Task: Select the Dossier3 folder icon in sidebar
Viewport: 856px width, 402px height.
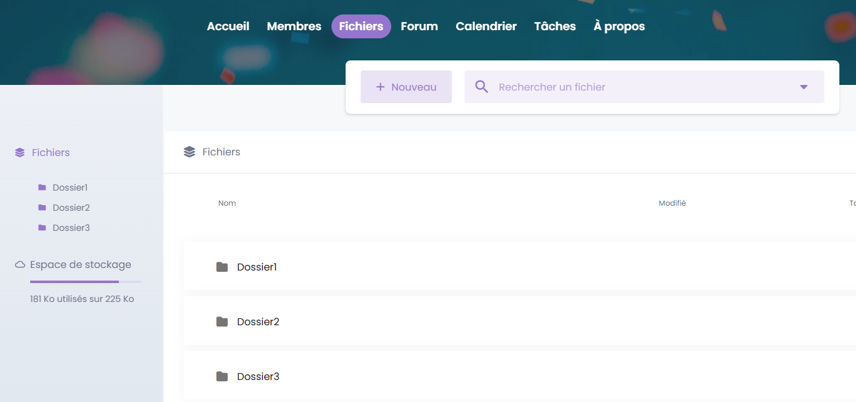Action: pyautogui.click(x=42, y=228)
